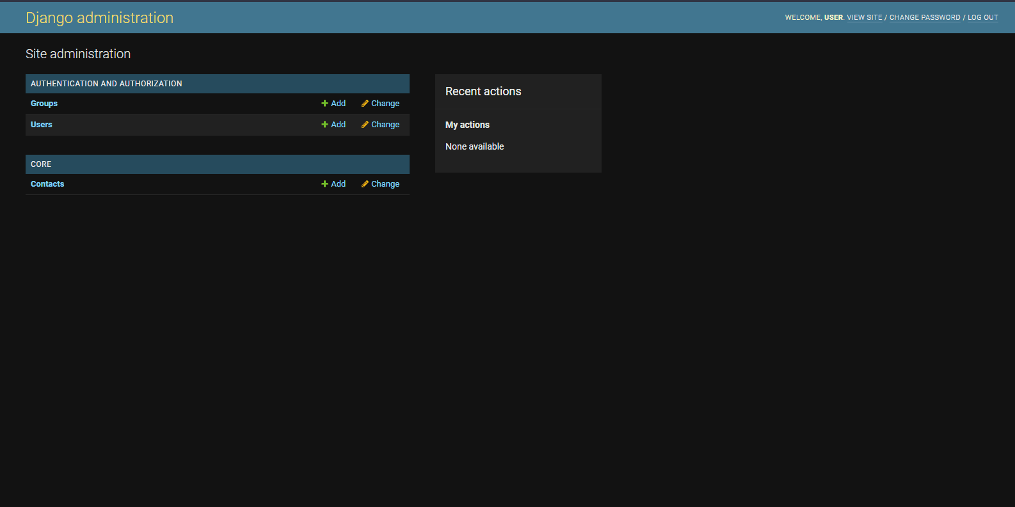Open the Users model list
The width and height of the screenshot is (1015, 507).
pos(42,125)
